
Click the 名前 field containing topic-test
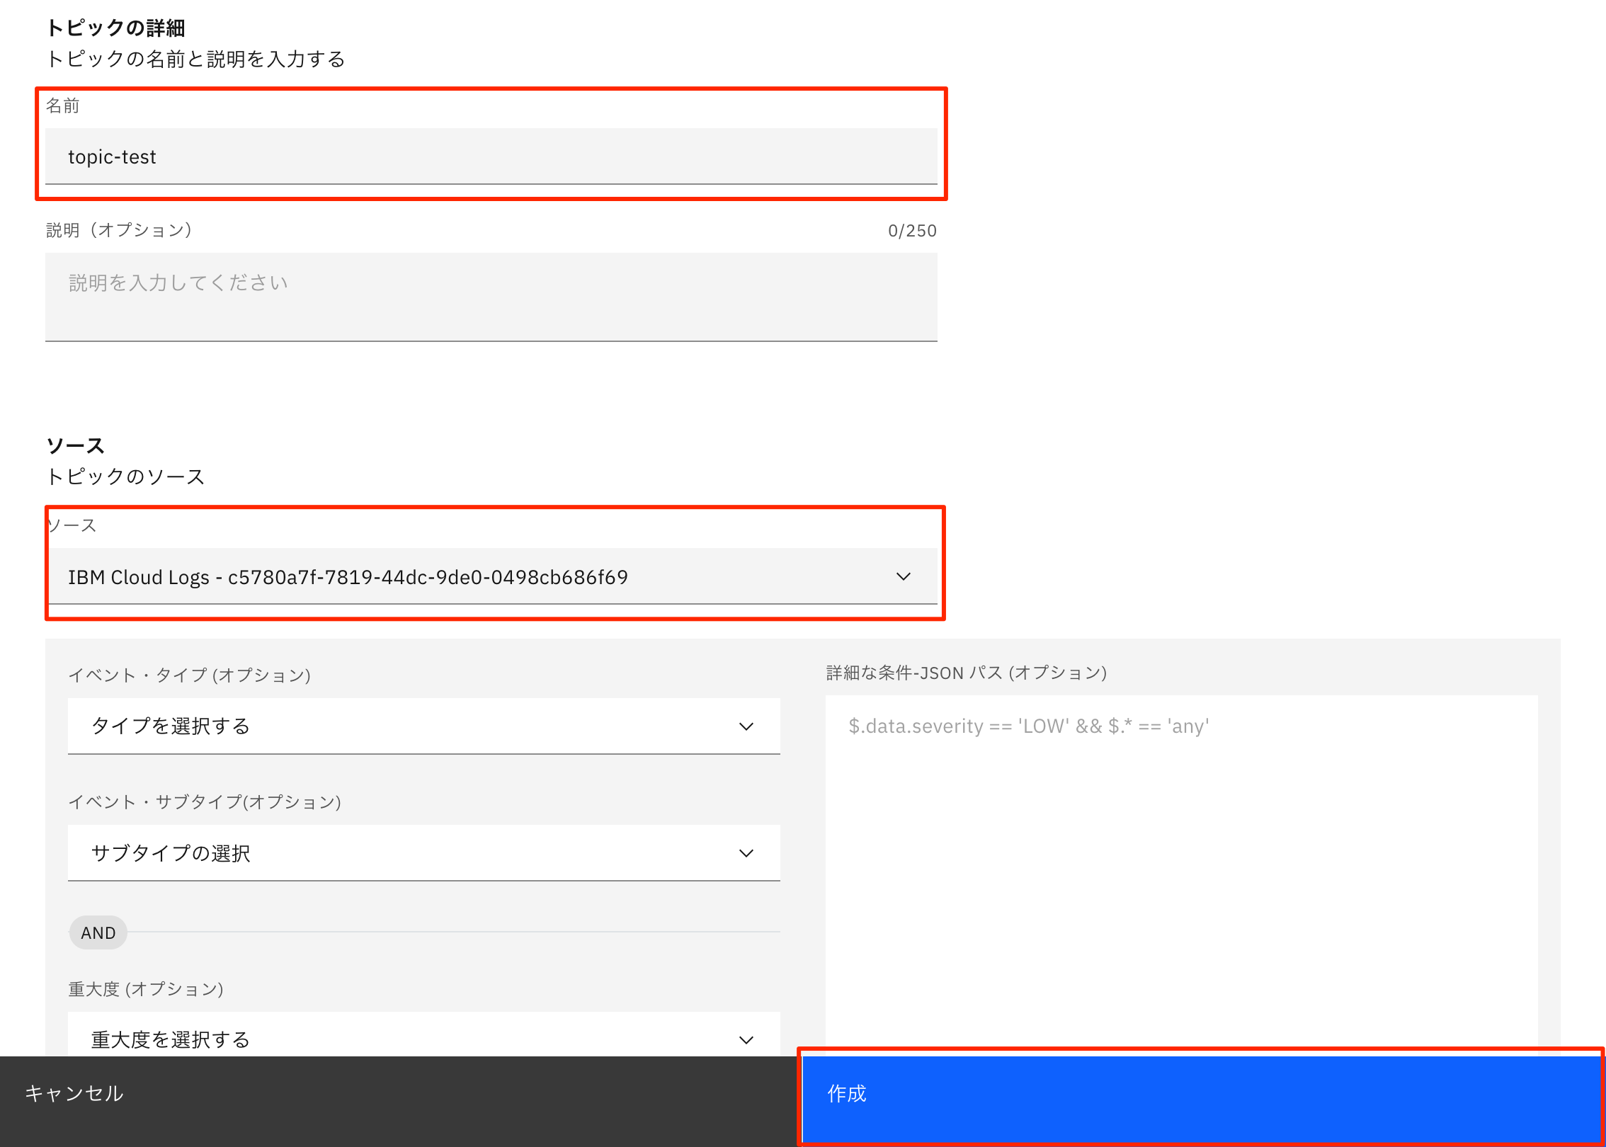click(490, 156)
